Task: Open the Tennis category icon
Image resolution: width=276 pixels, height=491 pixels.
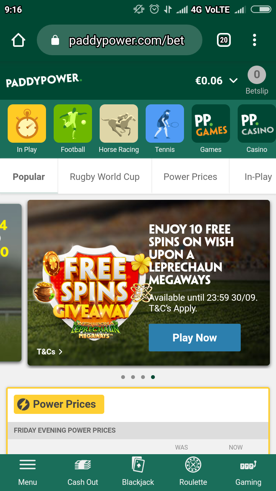Action: click(x=165, y=124)
